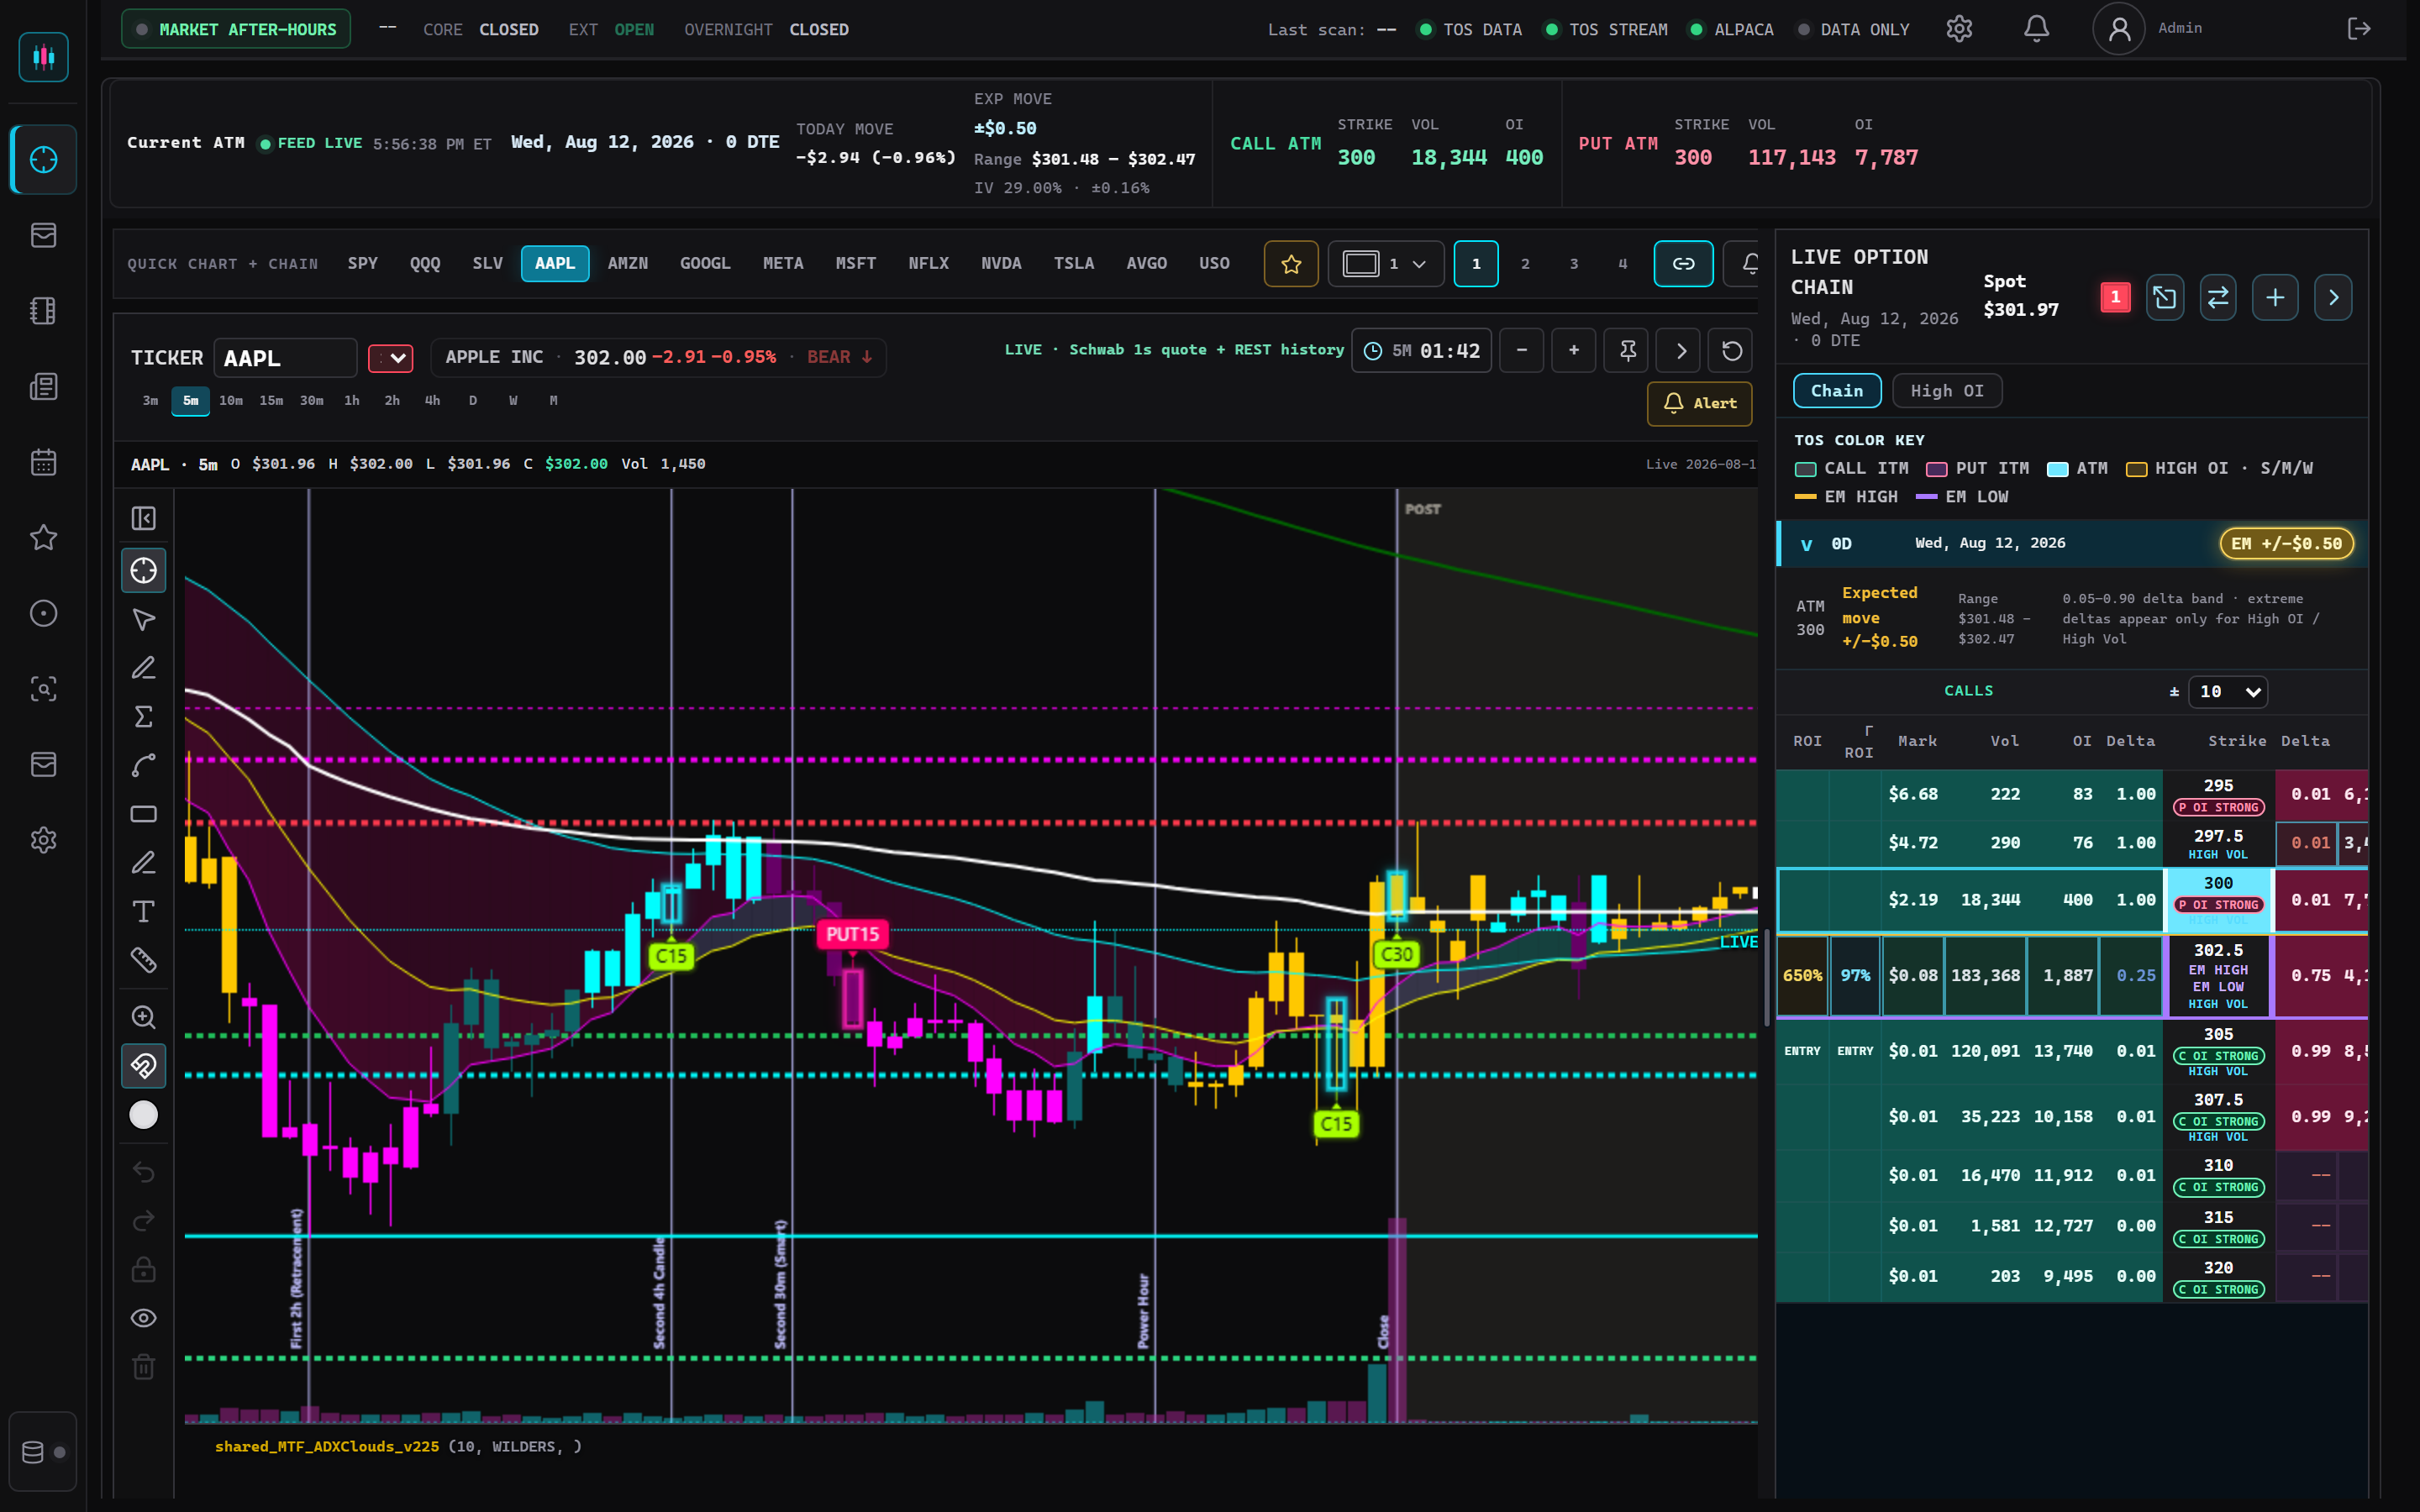This screenshot has height=1512, width=2420.
Task: Select the sigma measurement tool
Action: pos(144,717)
